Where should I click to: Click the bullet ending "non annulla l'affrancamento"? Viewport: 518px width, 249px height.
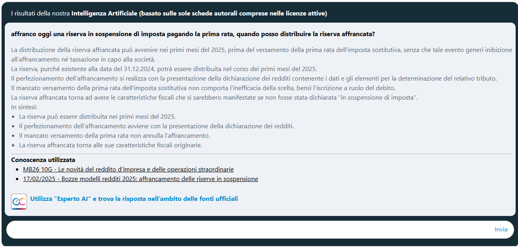[114, 136]
